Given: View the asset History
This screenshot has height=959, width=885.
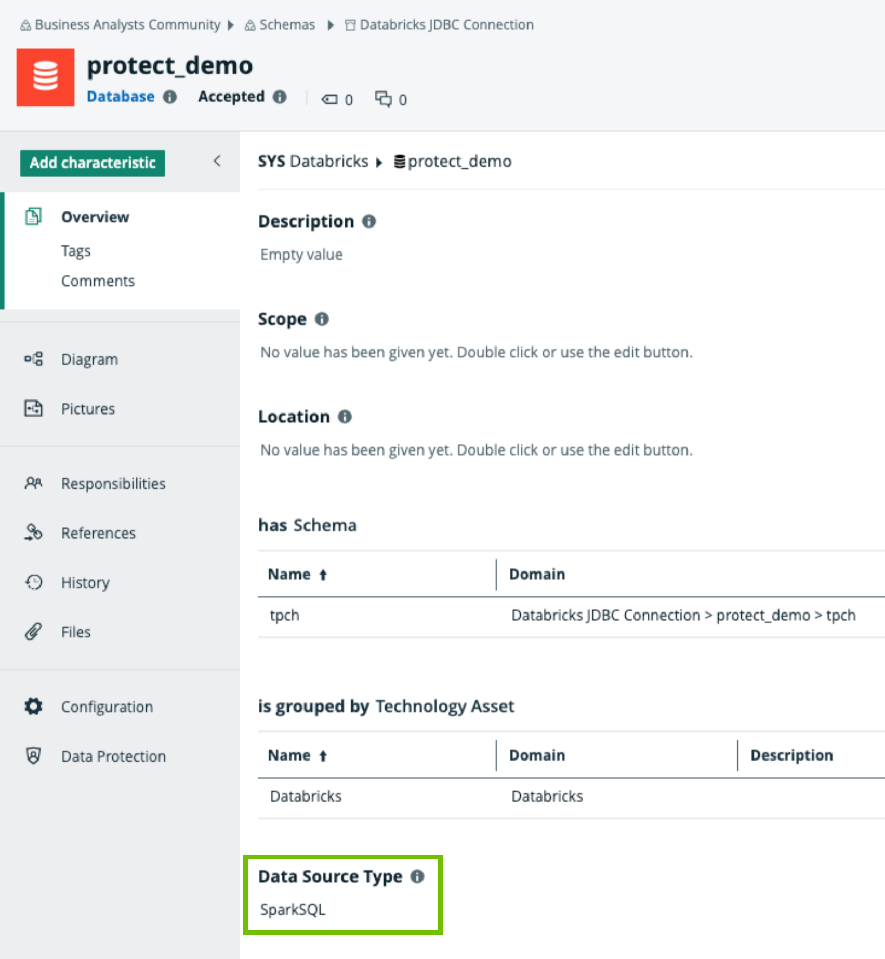Looking at the screenshot, I should click(x=85, y=582).
